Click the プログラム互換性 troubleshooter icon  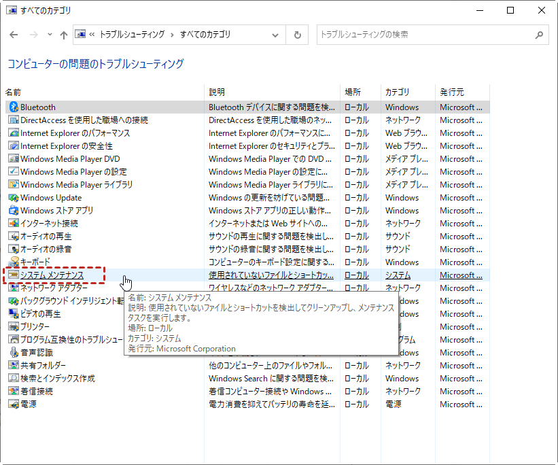coord(14,339)
